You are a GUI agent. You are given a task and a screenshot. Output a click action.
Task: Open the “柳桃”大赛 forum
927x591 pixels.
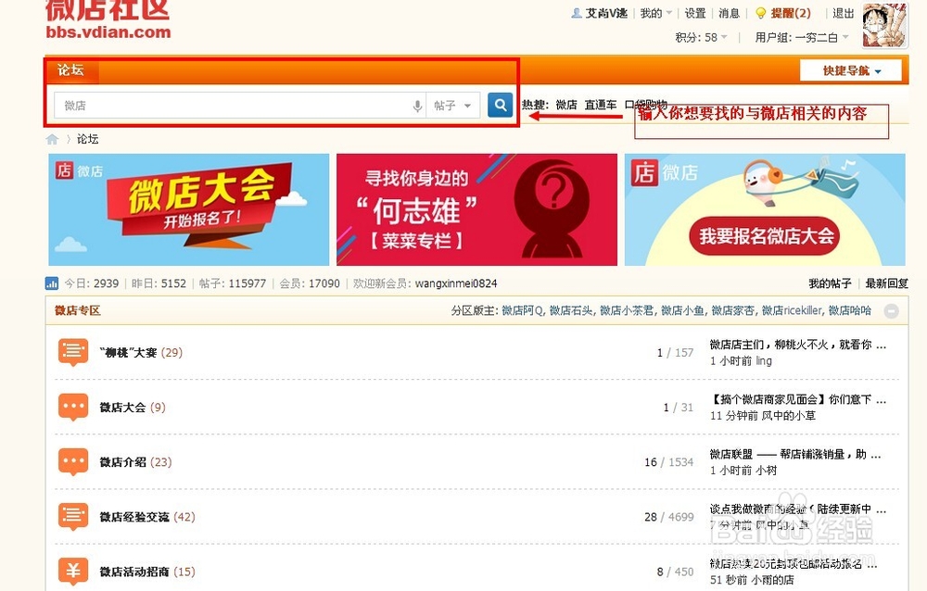(x=128, y=353)
